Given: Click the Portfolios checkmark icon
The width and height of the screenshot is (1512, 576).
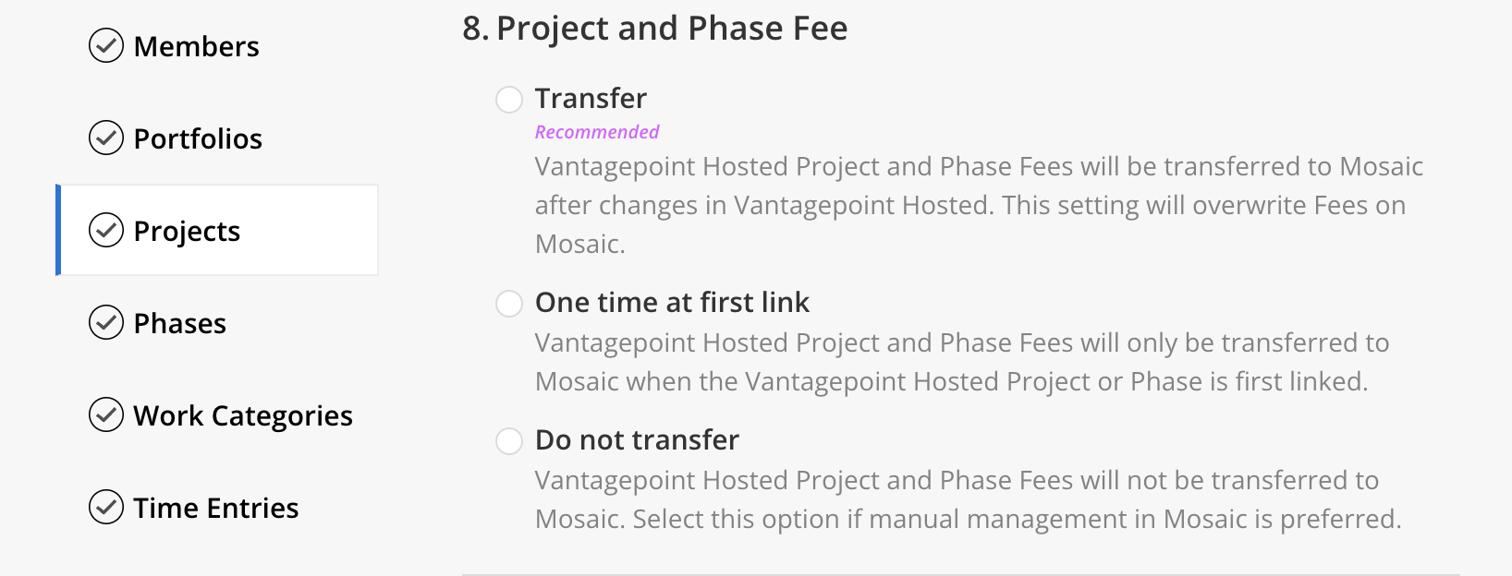Looking at the screenshot, I should click(106, 138).
